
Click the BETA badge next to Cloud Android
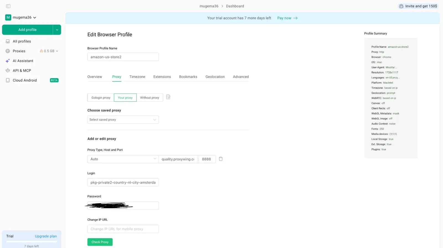point(54,80)
